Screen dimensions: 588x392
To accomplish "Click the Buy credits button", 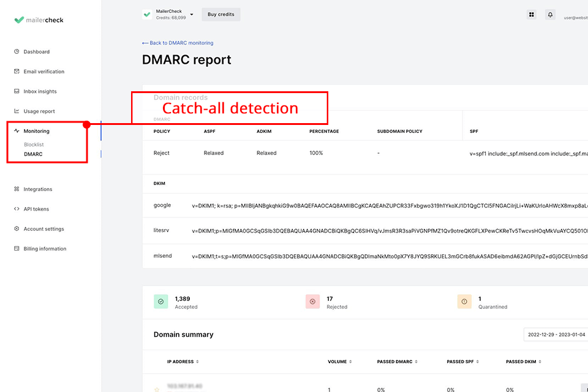I will coord(221,14).
